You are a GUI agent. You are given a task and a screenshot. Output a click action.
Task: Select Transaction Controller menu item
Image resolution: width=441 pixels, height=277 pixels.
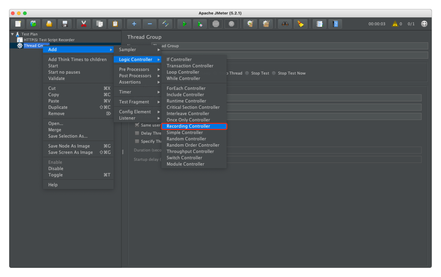tap(194, 66)
